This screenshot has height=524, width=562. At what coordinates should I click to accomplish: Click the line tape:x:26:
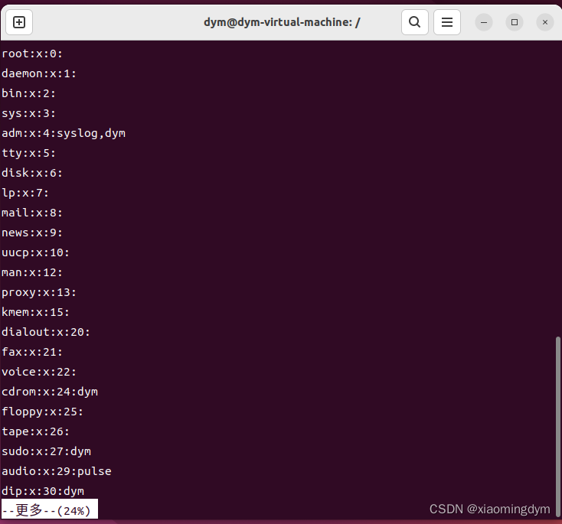[35, 431]
